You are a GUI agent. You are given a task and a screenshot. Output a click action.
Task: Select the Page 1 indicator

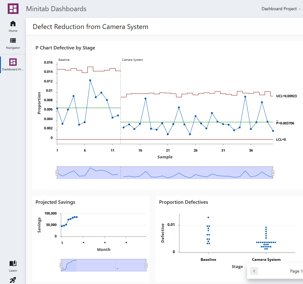click(x=296, y=271)
